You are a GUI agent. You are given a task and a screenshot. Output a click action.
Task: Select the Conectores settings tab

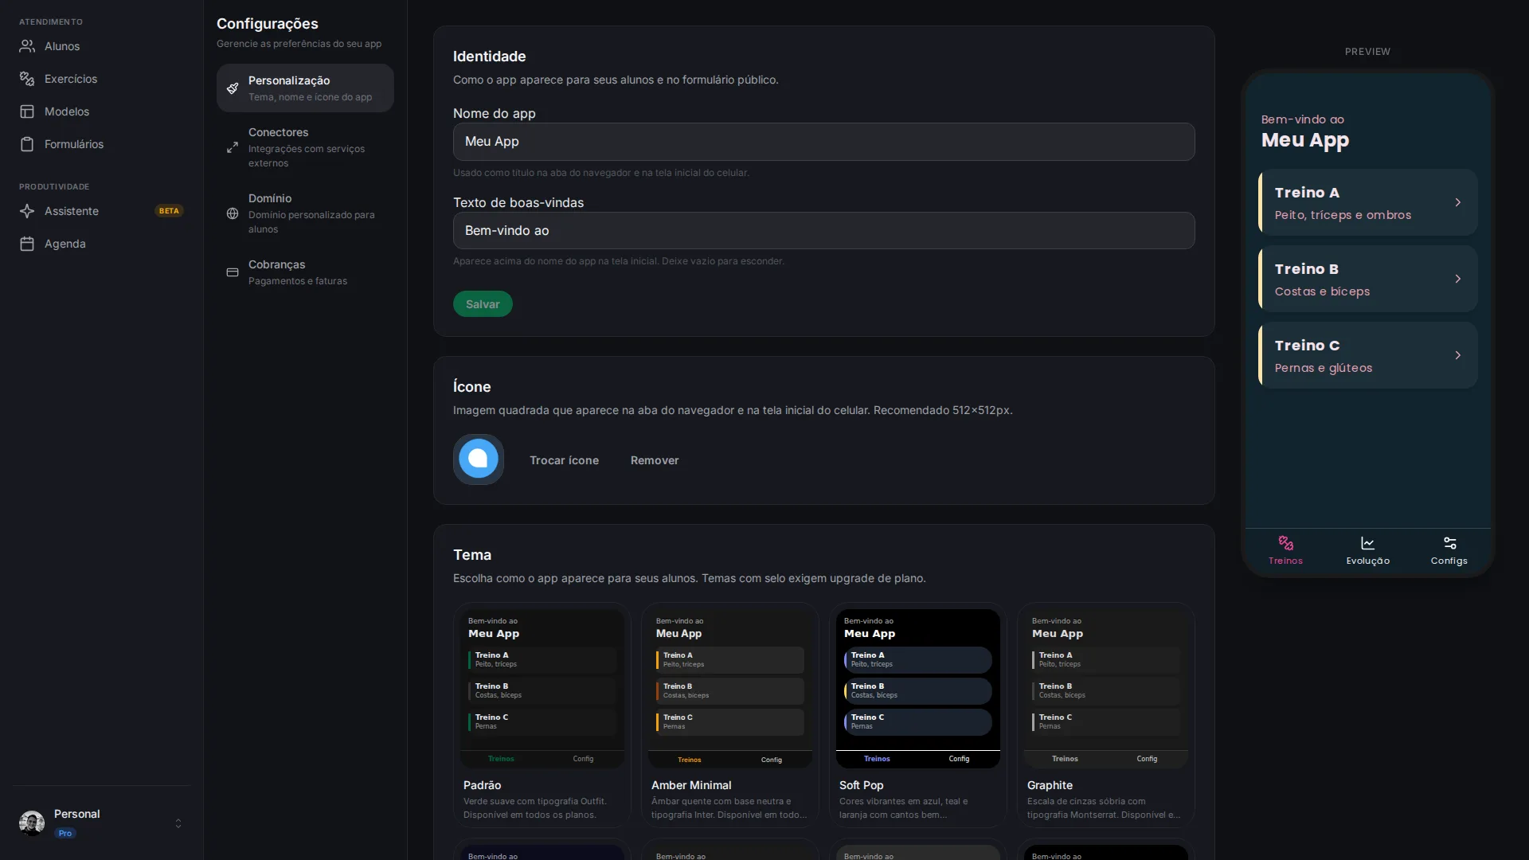305,147
